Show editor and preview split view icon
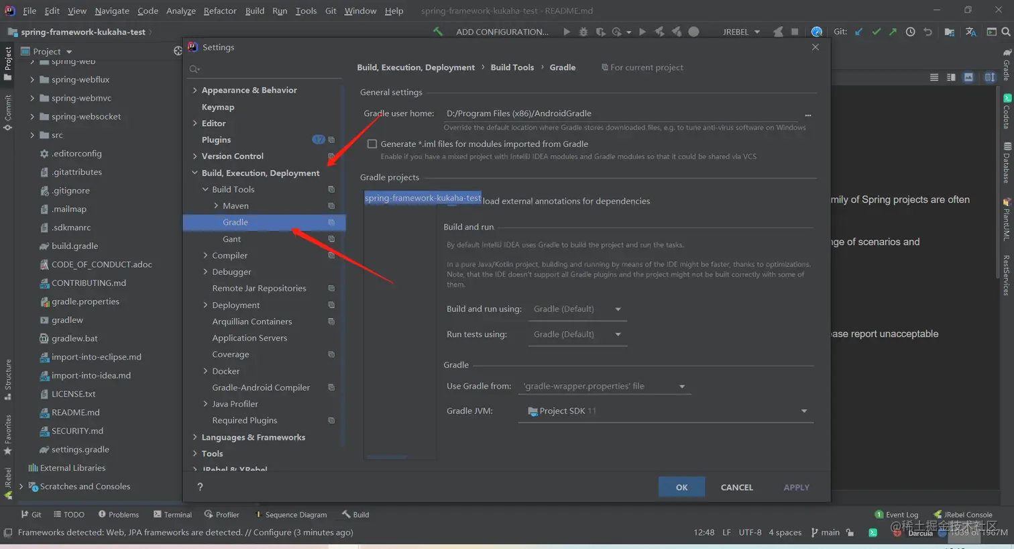The width and height of the screenshot is (1014, 549). (x=951, y=77)
